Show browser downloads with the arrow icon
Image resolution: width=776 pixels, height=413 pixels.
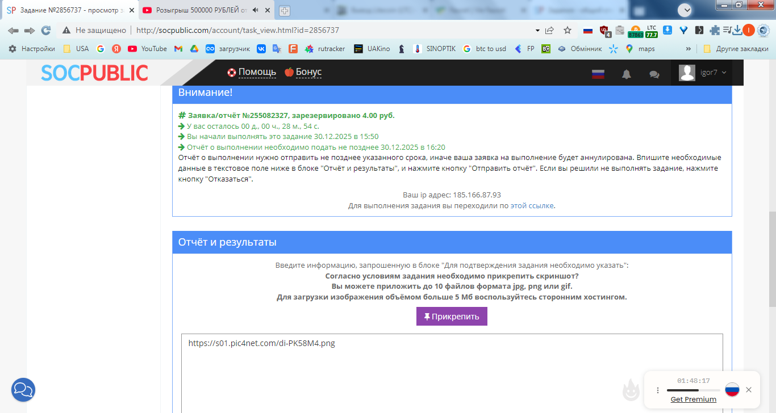click(737, 31)
